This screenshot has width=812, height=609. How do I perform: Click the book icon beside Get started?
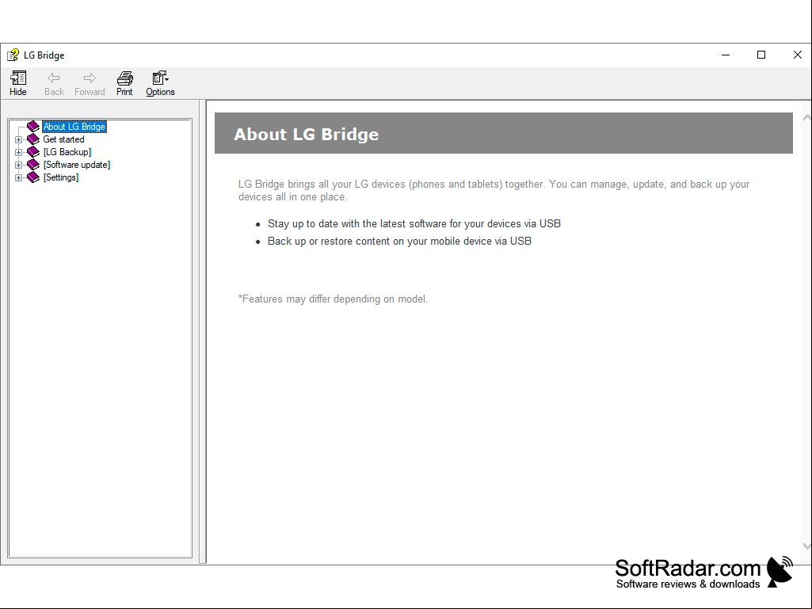pyautogui.click(x=33, y=139)
